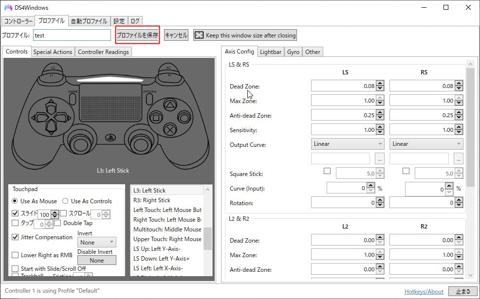
Task: Open the Lightbar tab
Action: (x=271, y=52)
